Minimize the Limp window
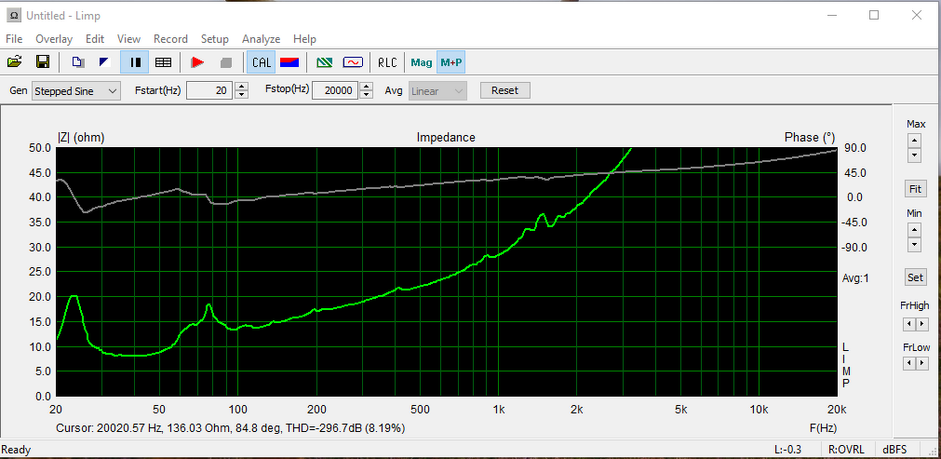The height and width of the screenshot is (459, 941). [831, 15]
